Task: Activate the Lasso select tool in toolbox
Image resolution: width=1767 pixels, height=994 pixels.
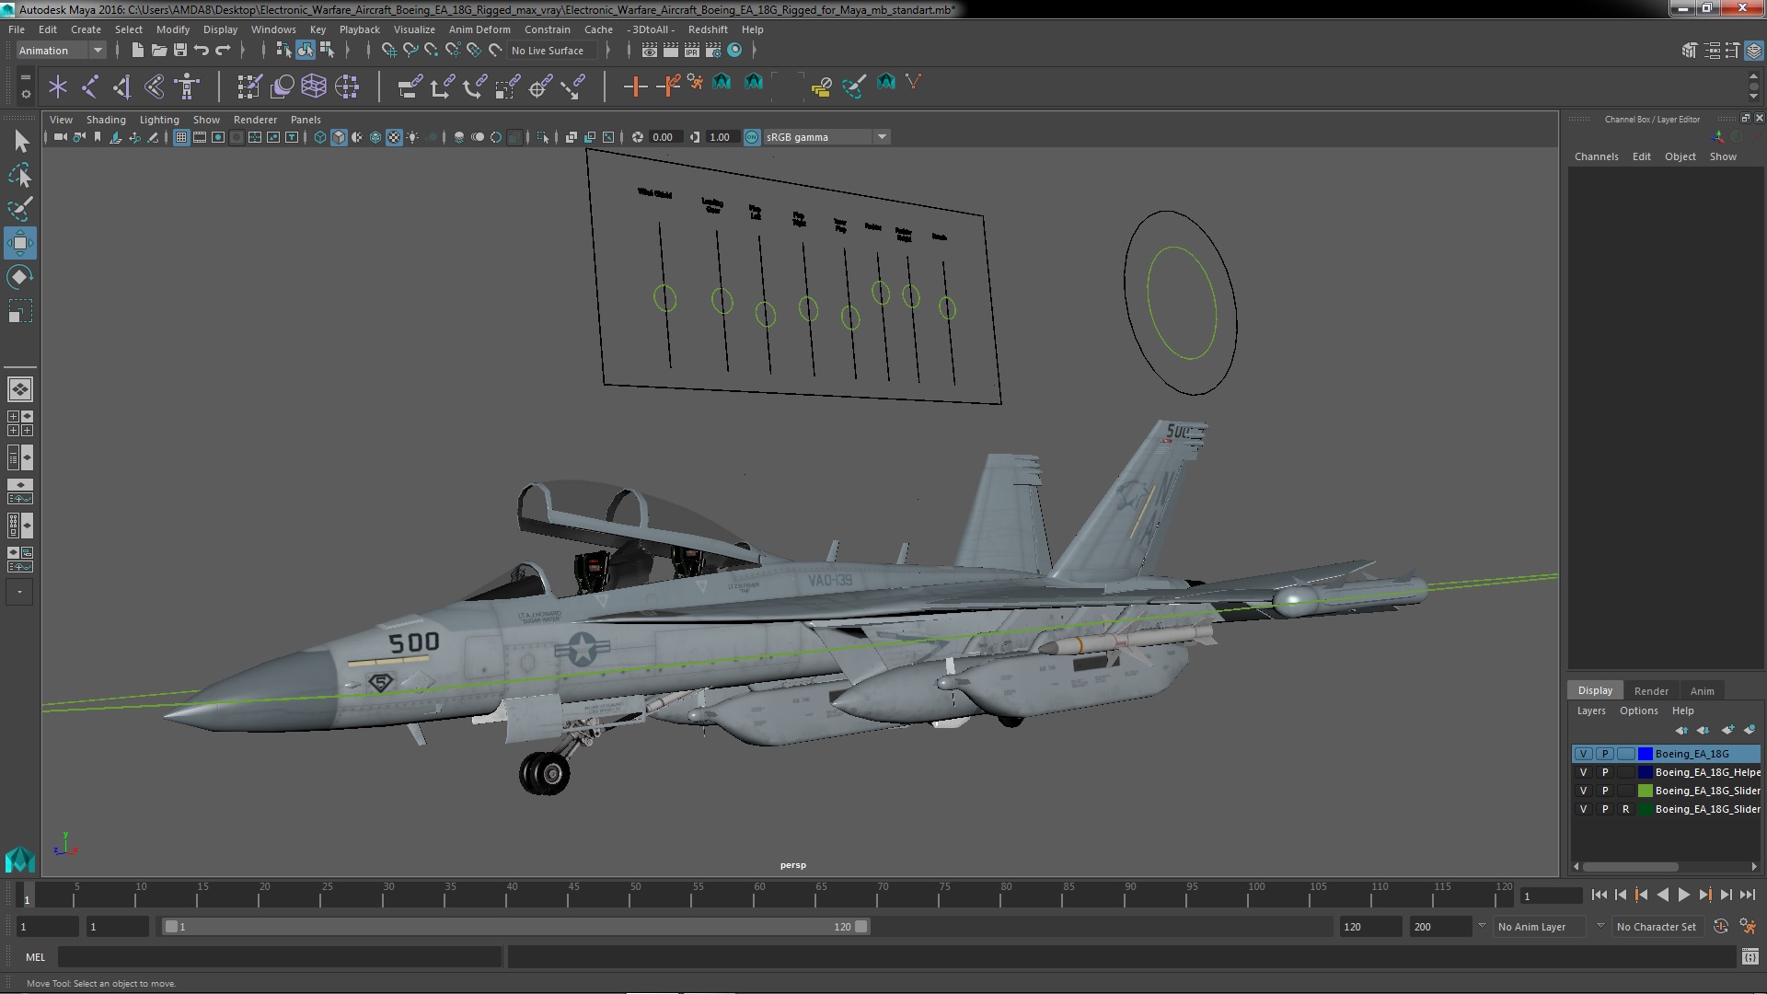Action: [x=20, y=175]
